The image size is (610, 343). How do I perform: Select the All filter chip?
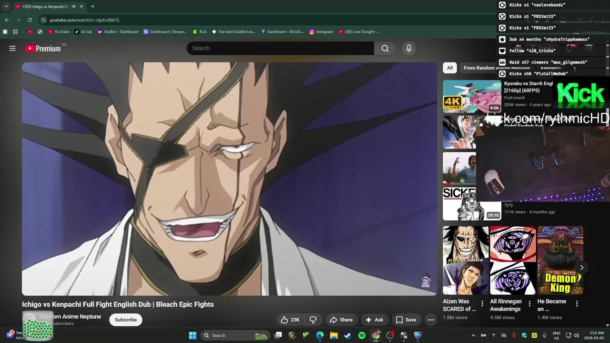[x=449, y=68]
